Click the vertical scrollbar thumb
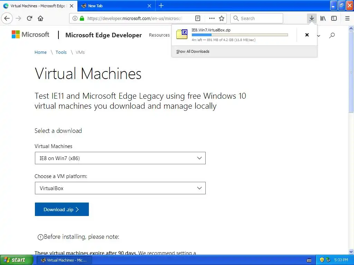The height and width of the screenshot is (265, 354). [351, 72]
